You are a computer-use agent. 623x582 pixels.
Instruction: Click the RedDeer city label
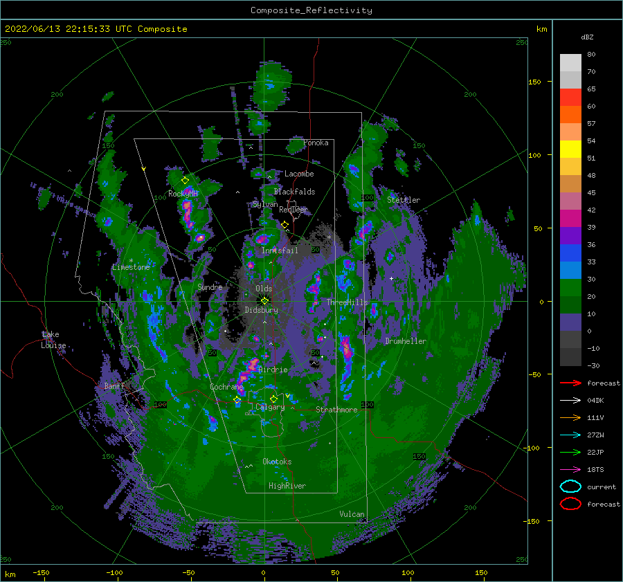(x=294, y=210)
